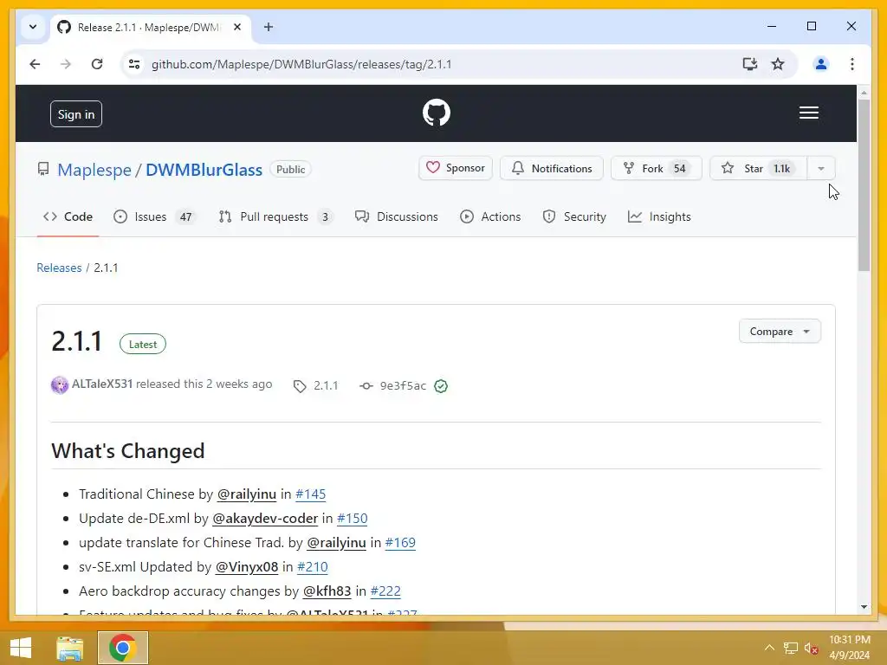Image resolution: width=887 pixels, height=665 pixels.
Task: Open the hamburger navigation menu
Action: tap(808, 113)
